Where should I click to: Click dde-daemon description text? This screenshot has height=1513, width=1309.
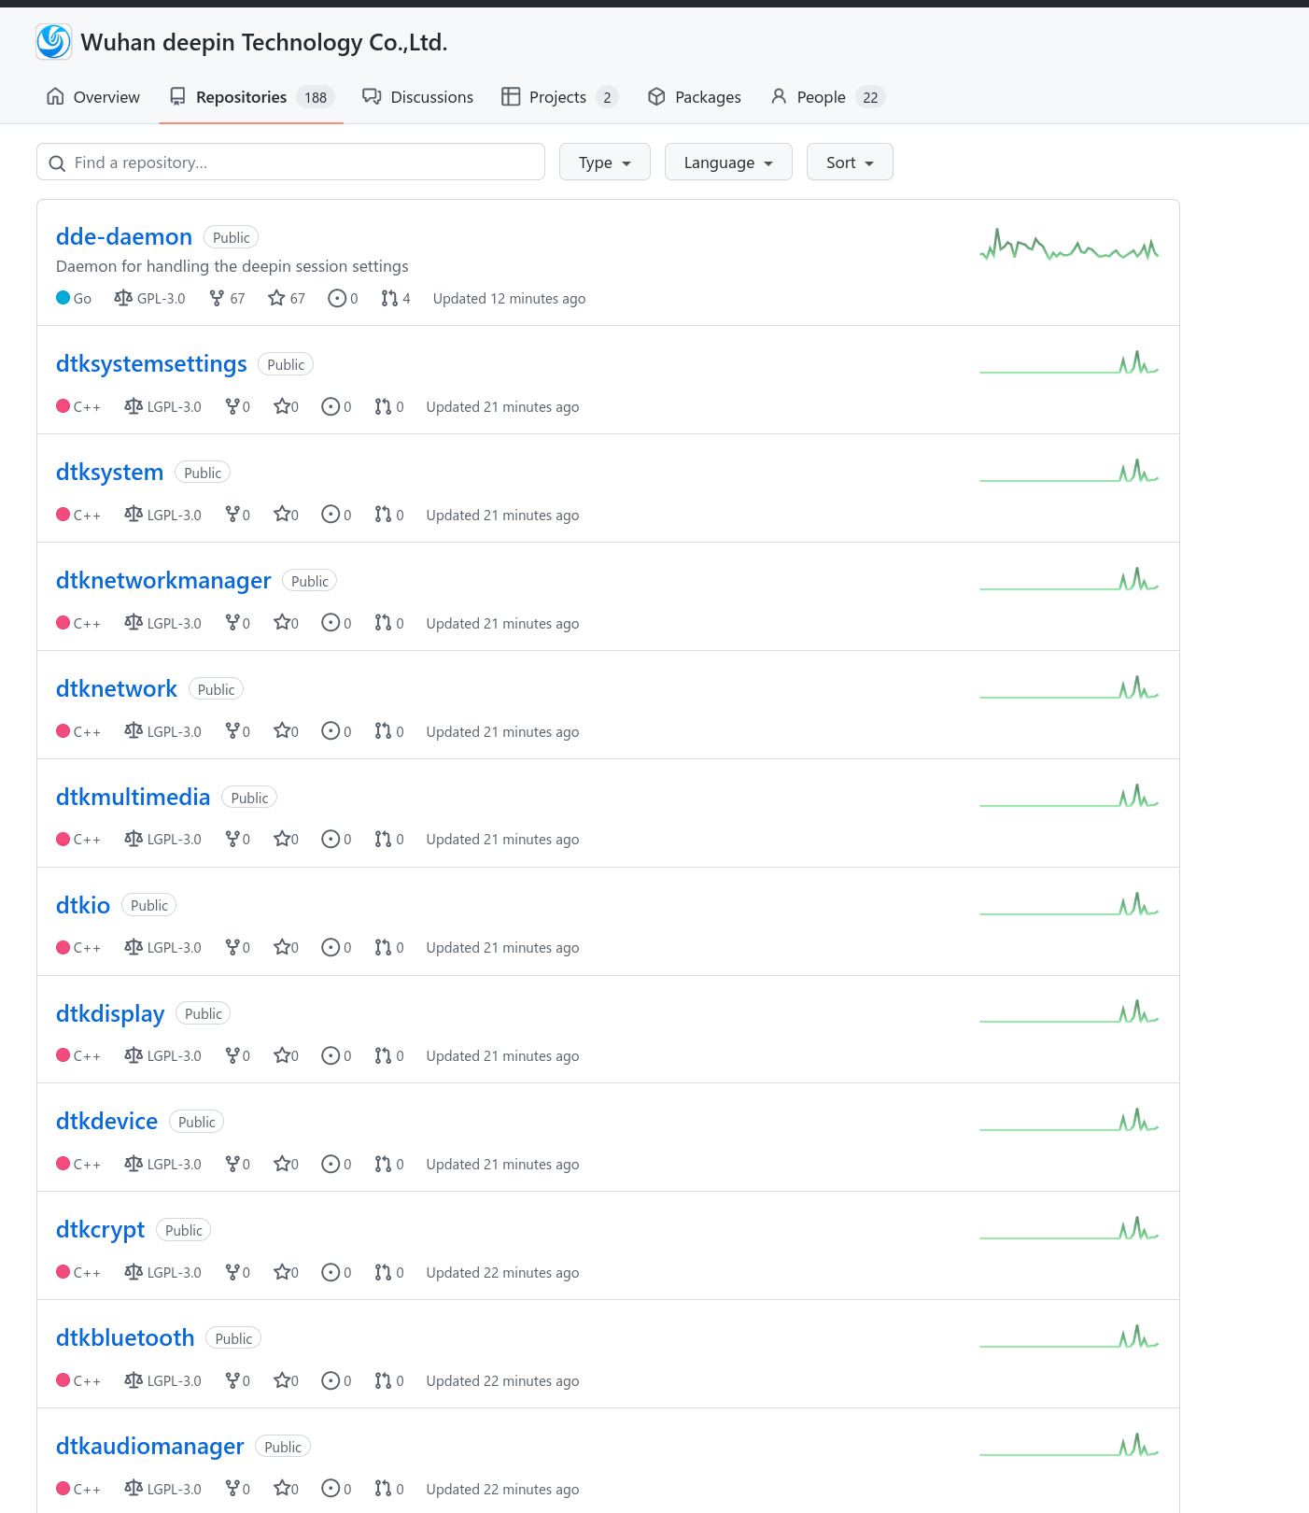(x=232, y=266)
